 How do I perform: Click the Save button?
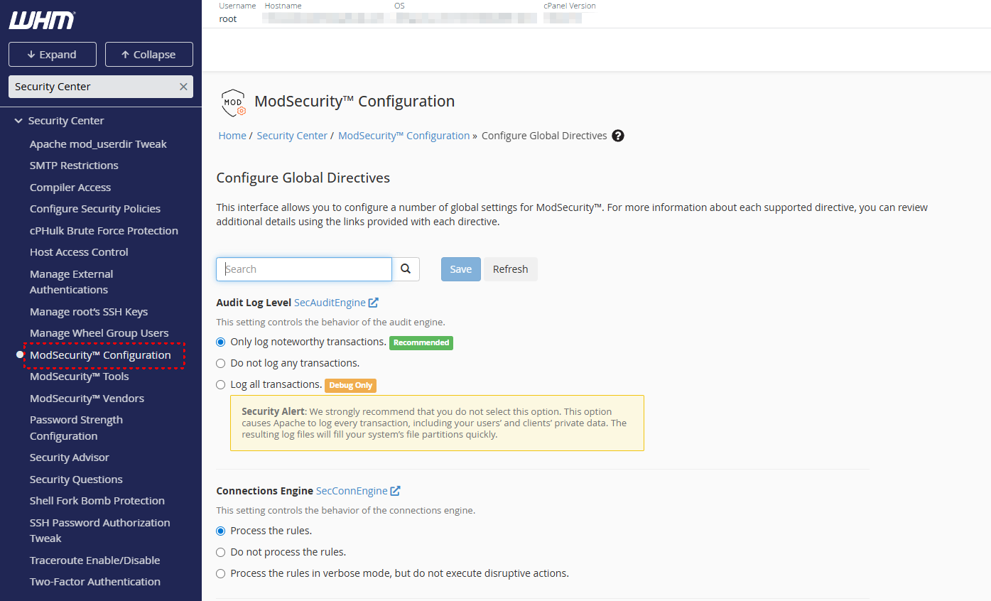click(461, 269)
